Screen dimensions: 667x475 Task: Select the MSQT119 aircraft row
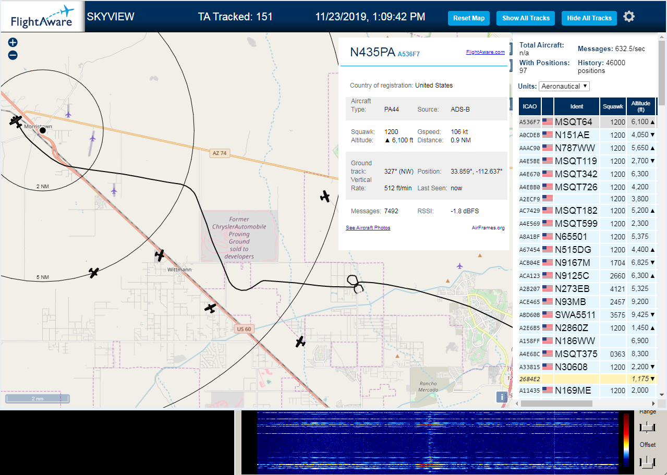tap(587, 161)
